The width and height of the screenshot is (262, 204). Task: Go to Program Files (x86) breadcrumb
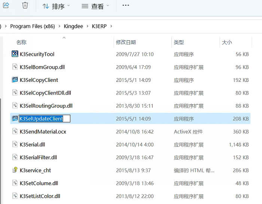[33, 27]
